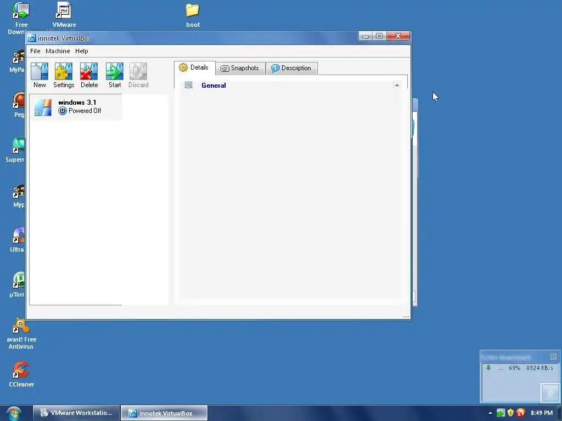Click the Show desktop strip at taskbar end

559,413
